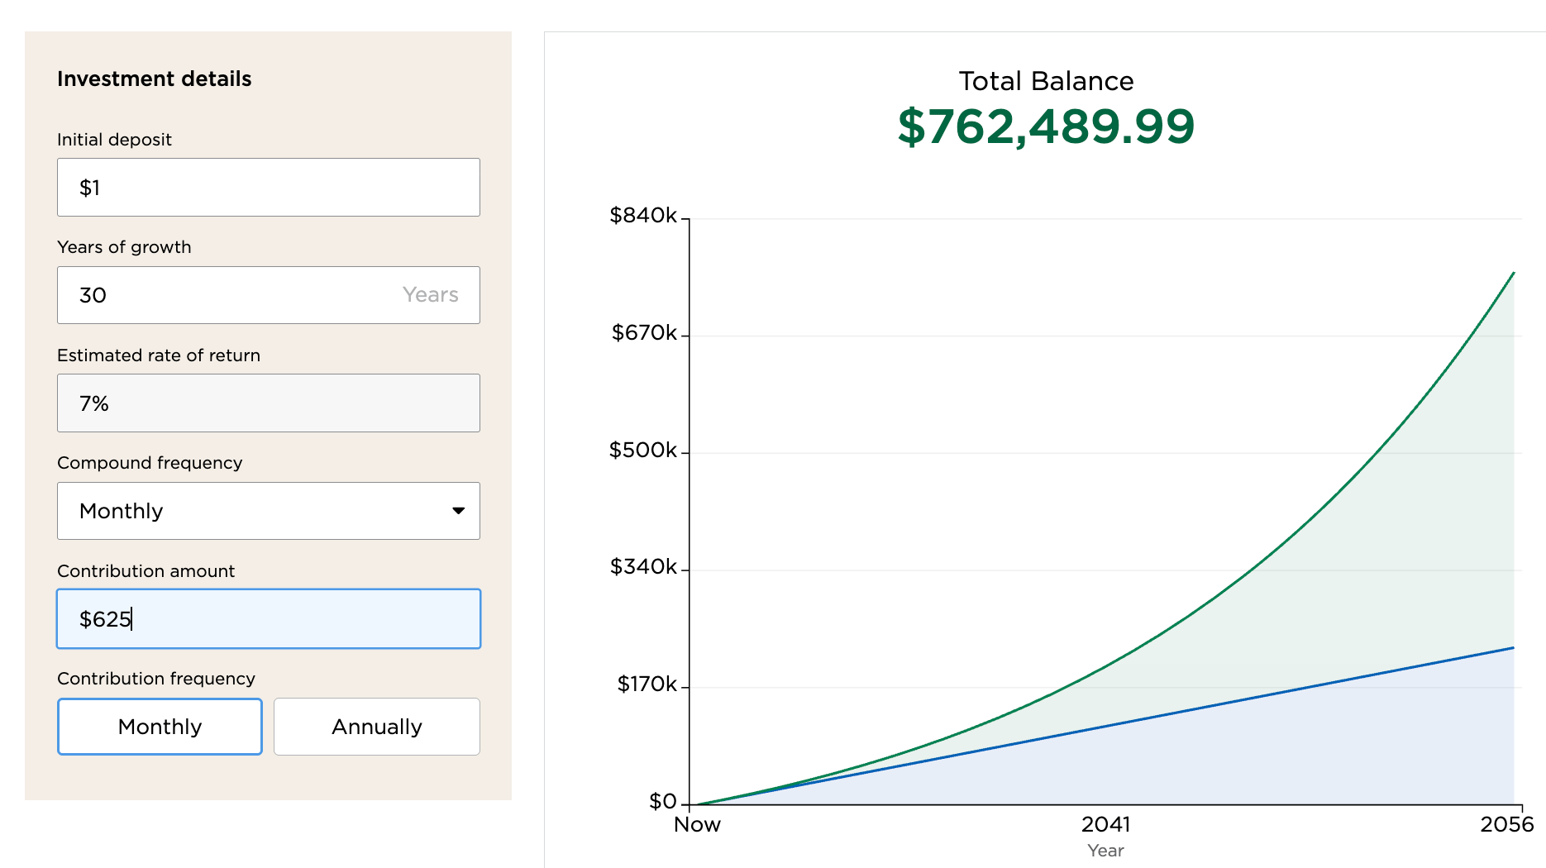The height and width of the screenshot is (868, 1546).
Task: Click the Total Balance amount $762,489.99
Action: (1046, 127)
